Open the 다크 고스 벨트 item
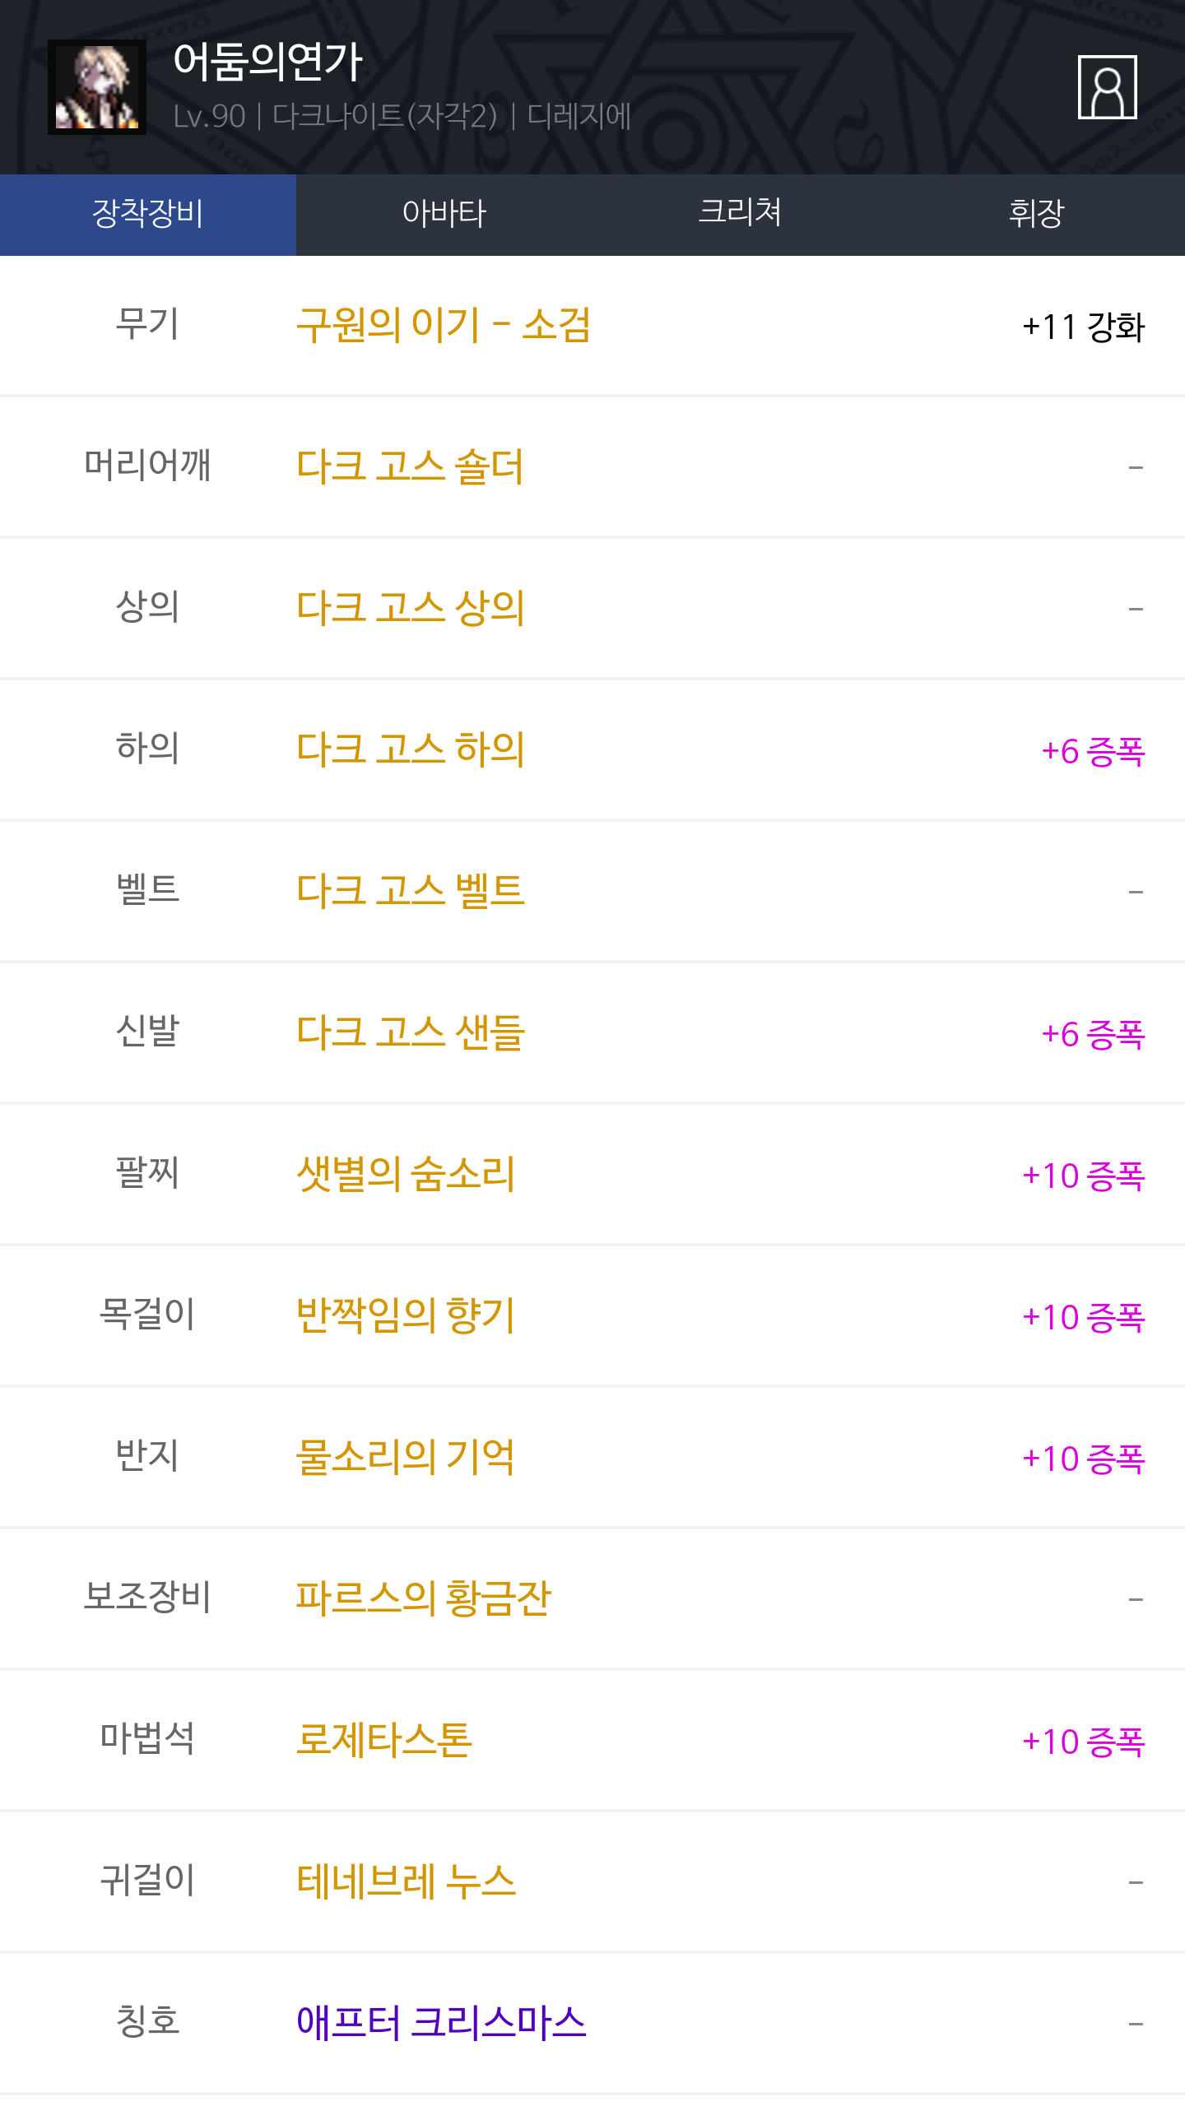 (x=410, y=891)
